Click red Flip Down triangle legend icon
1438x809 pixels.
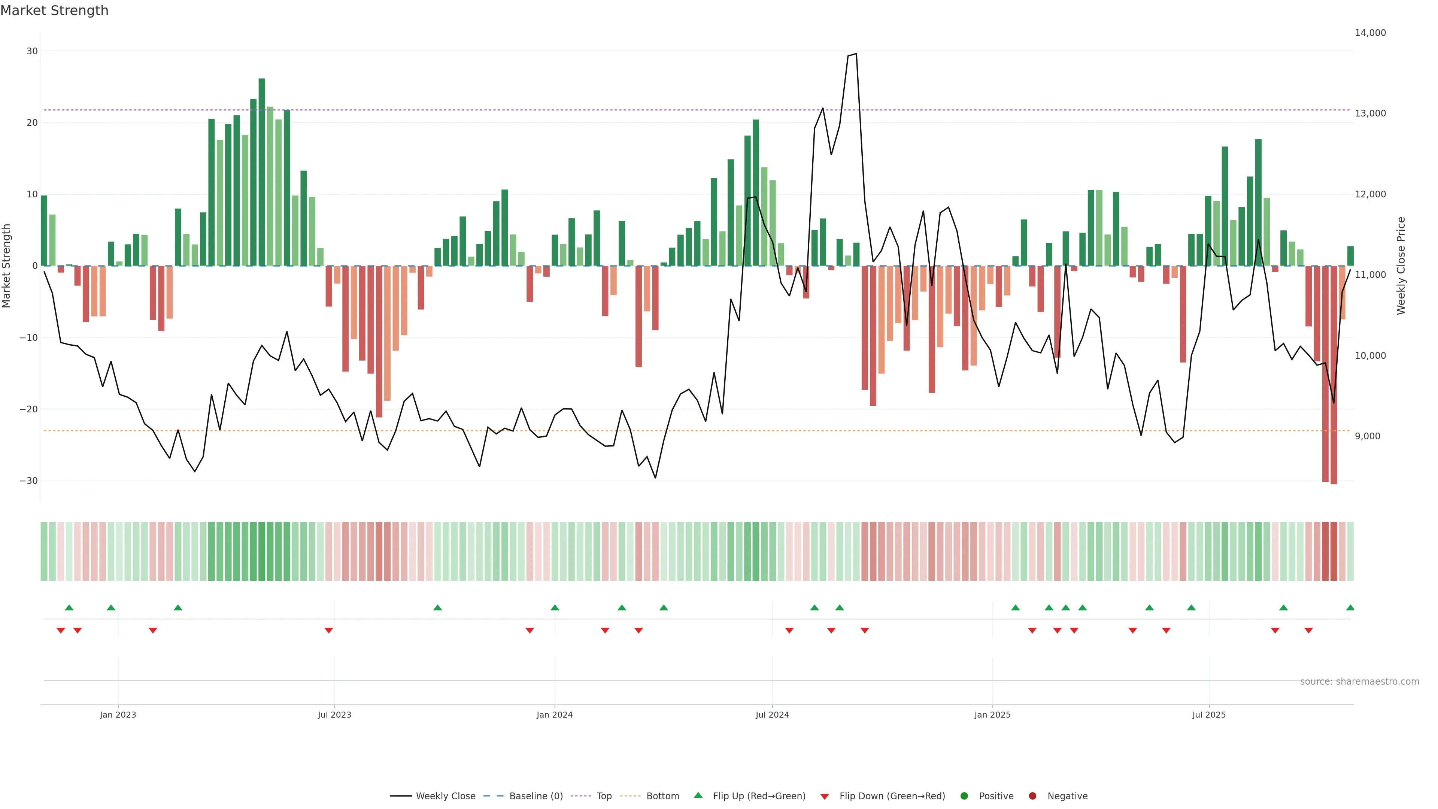click(825, 797)
